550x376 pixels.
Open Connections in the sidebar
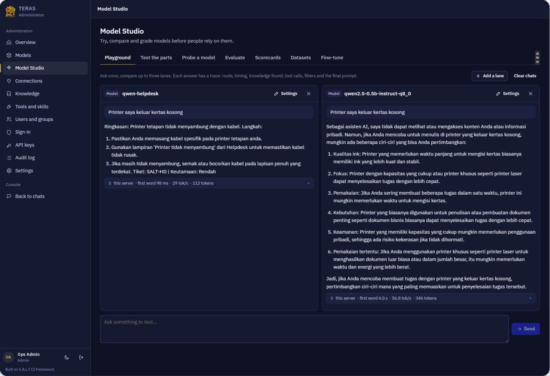click(45, 81)
